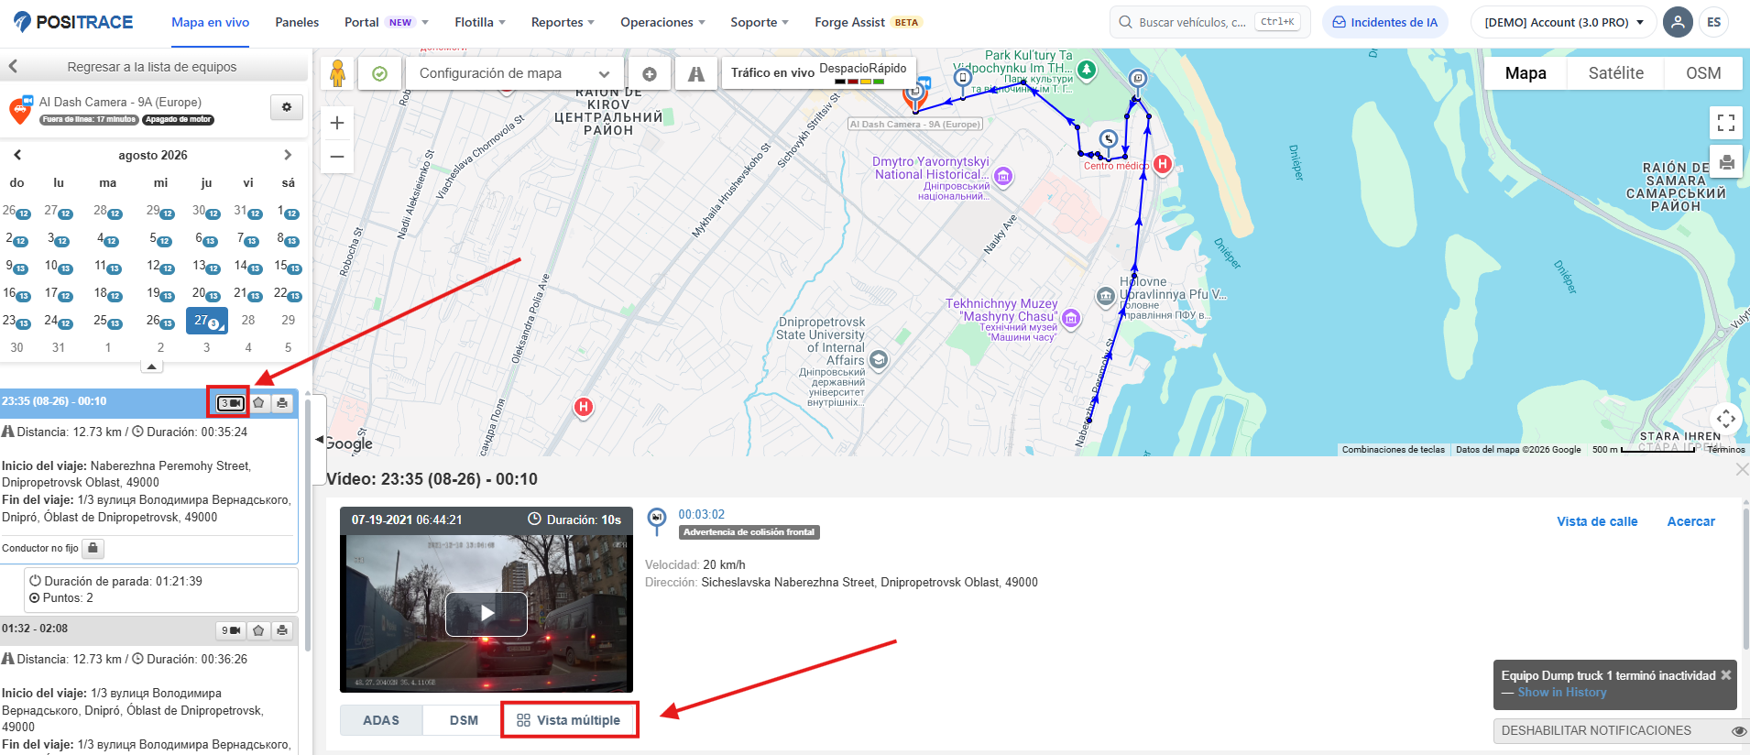Play the dash camera video
The height and width of the screenshot is (755, 1750).
[x=487, y=614]
